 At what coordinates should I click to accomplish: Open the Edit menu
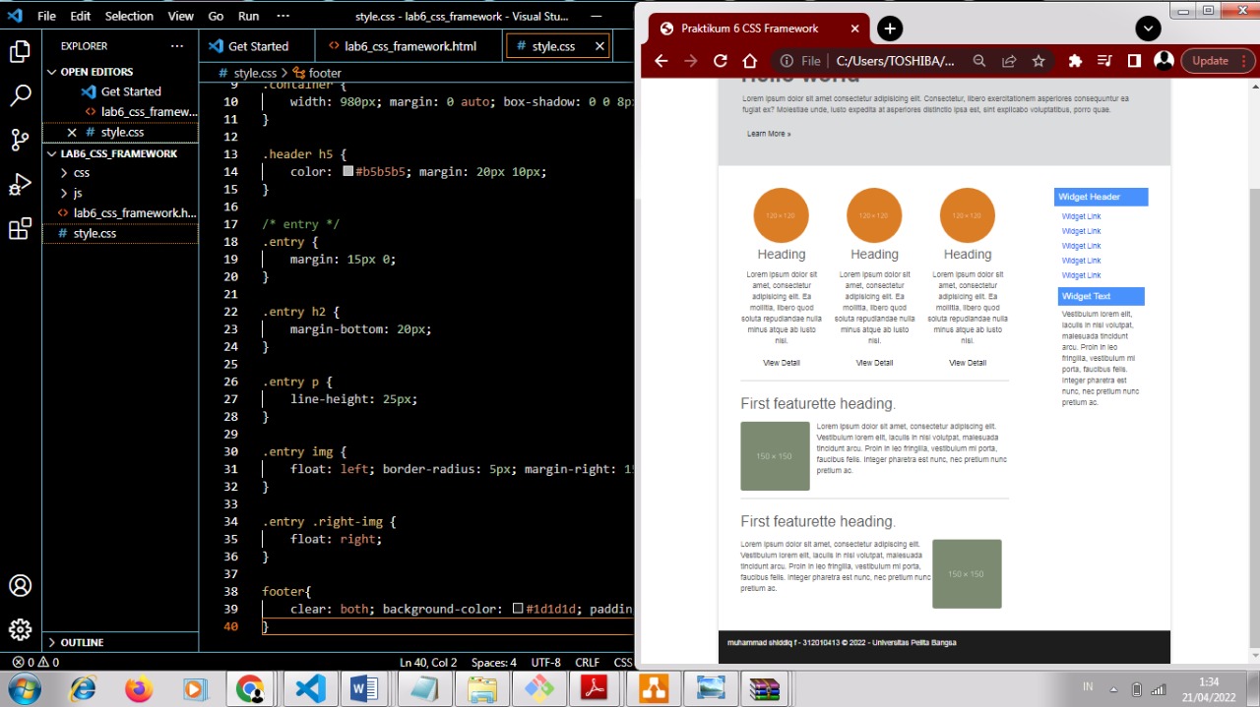81,16
